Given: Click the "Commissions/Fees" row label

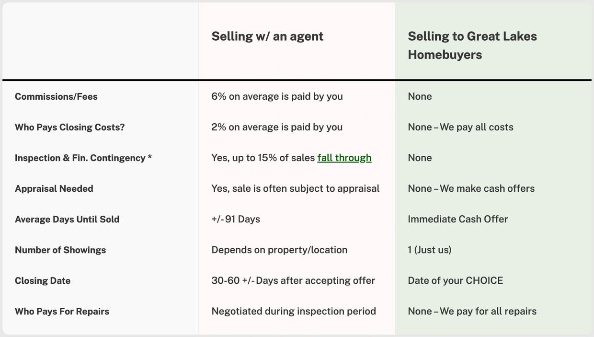Looking at the screenshot, I should point(56,96).
